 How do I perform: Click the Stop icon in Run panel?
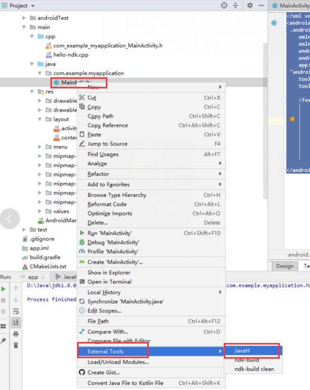[x=3, y=300]
